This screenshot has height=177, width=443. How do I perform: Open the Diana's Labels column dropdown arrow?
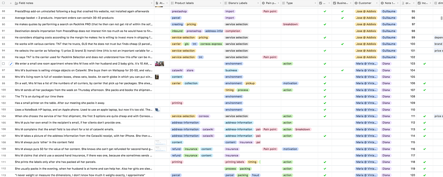coord(258,3)
